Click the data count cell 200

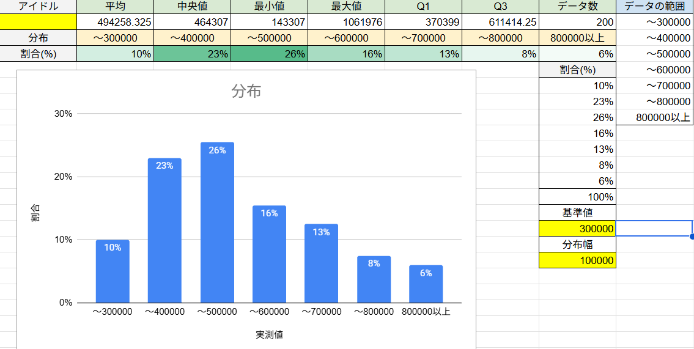click(578, 22)
